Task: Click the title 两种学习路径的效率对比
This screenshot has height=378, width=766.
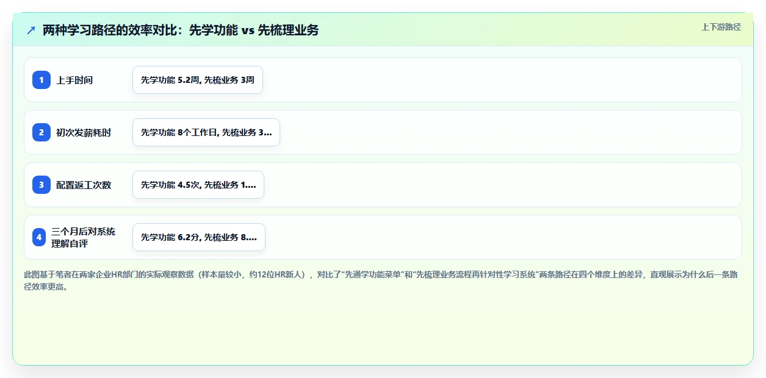Action: (181, 30)
